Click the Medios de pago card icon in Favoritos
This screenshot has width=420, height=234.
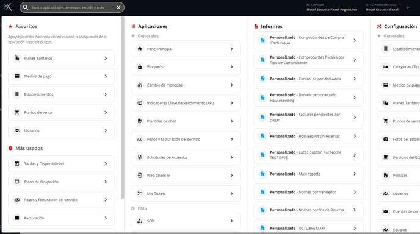coord(17,76)
